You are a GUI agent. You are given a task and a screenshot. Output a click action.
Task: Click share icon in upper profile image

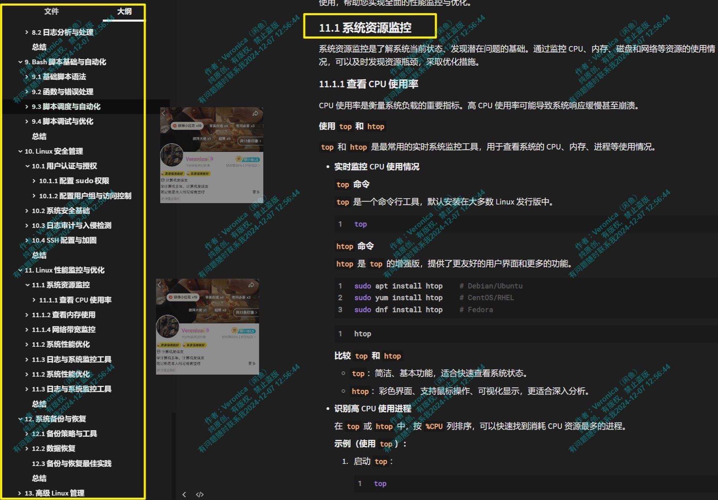(255, 113)
